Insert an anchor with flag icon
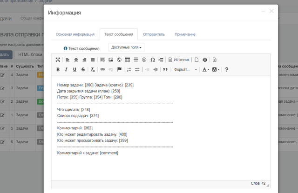This screenshot has width=298, height=193. coord(119,69)
